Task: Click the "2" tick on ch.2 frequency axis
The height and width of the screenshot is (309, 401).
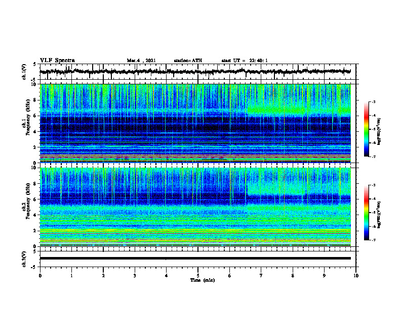Action: [x=35, y=231]
